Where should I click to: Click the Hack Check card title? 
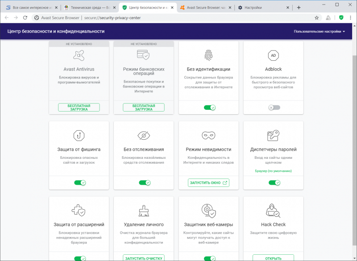coord(273,224)
